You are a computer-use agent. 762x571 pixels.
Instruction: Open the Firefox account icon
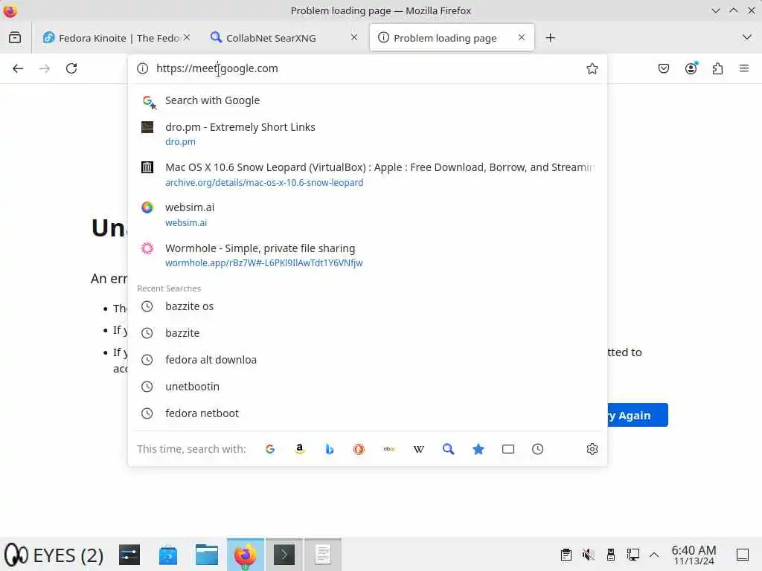(691, 68)
